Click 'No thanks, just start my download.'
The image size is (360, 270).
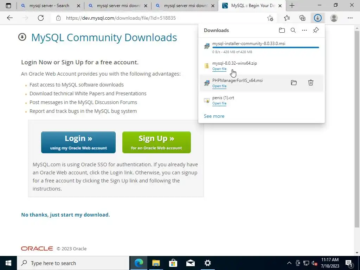pyautogui.click(x=65, y=215)
